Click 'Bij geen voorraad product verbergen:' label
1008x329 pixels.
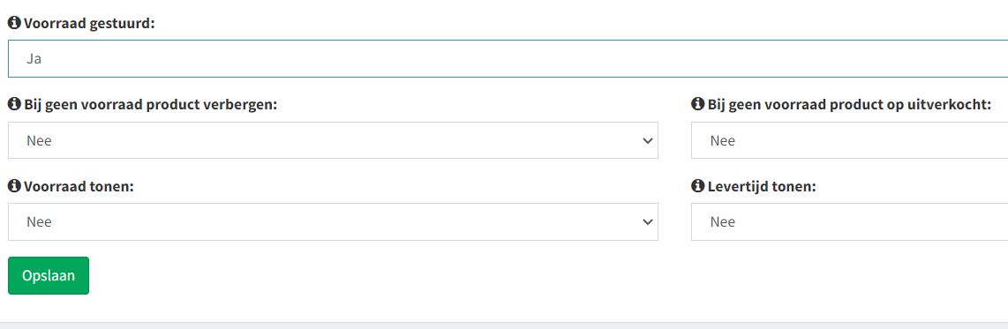pyautogui.click(x=150, y=105)
